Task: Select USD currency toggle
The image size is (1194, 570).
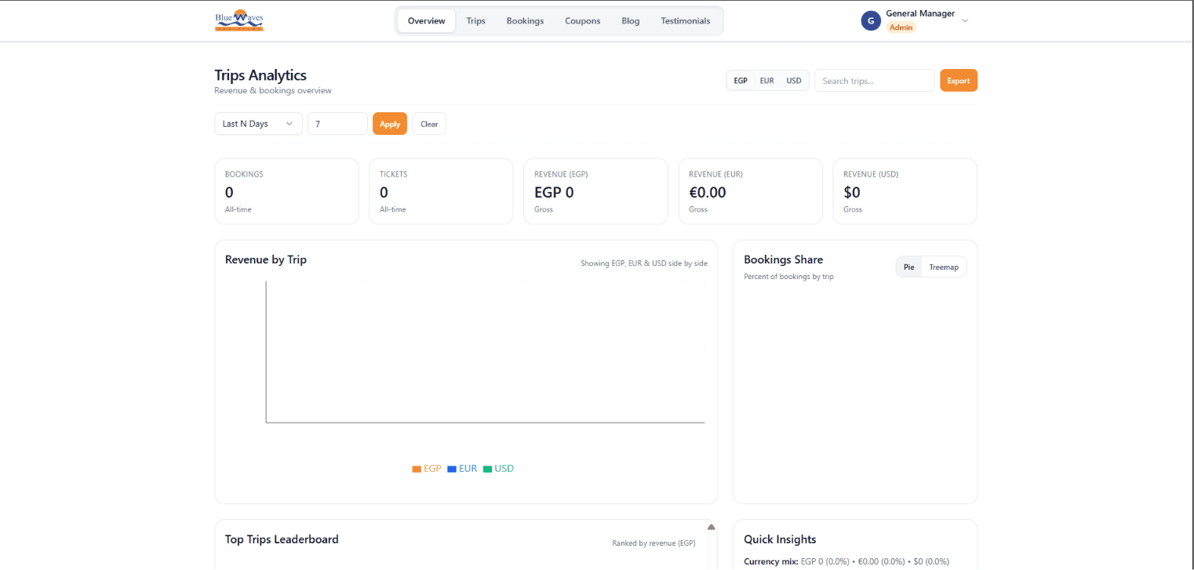Action: [794, 81]
